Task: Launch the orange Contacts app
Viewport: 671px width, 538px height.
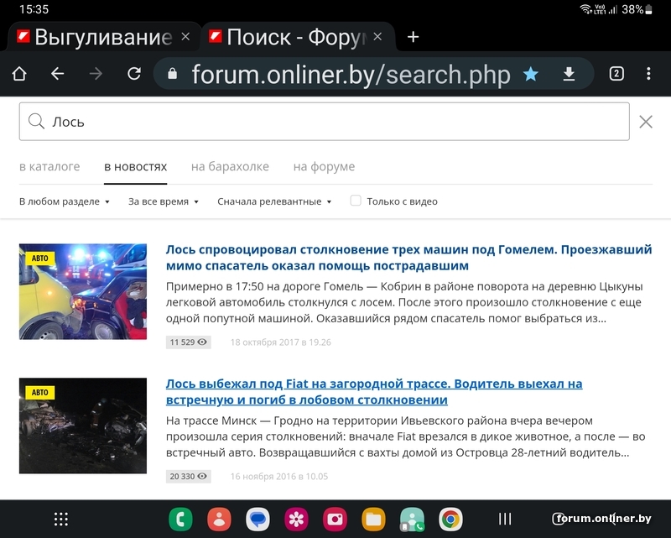Action: click(x=219, y=520)
